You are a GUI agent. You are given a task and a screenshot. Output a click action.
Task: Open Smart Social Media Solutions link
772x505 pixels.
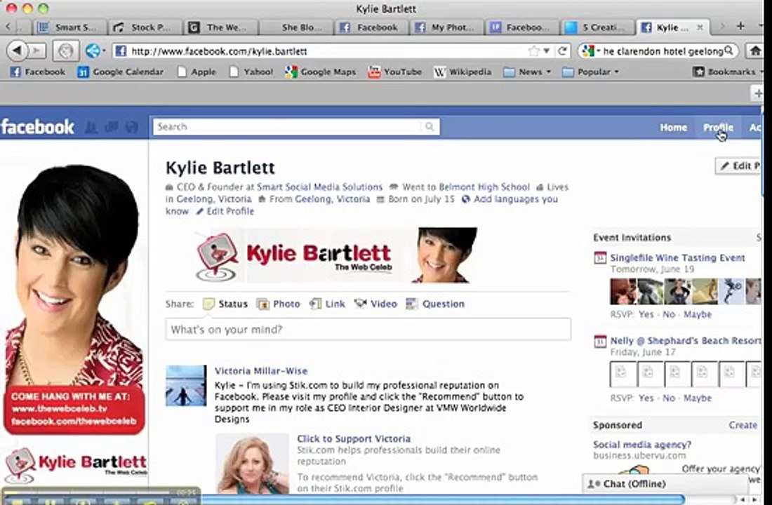click(319, 187)
